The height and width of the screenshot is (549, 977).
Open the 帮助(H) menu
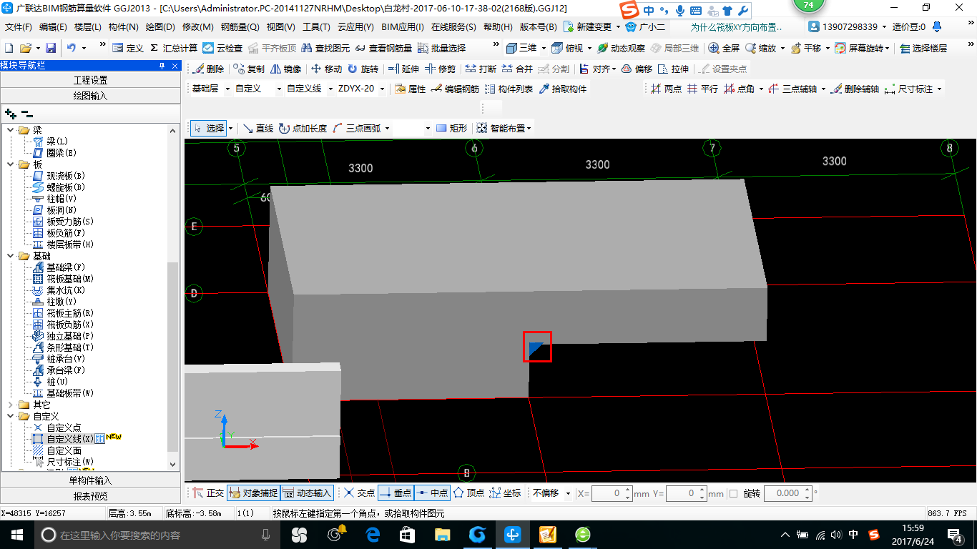pos(498,27)
